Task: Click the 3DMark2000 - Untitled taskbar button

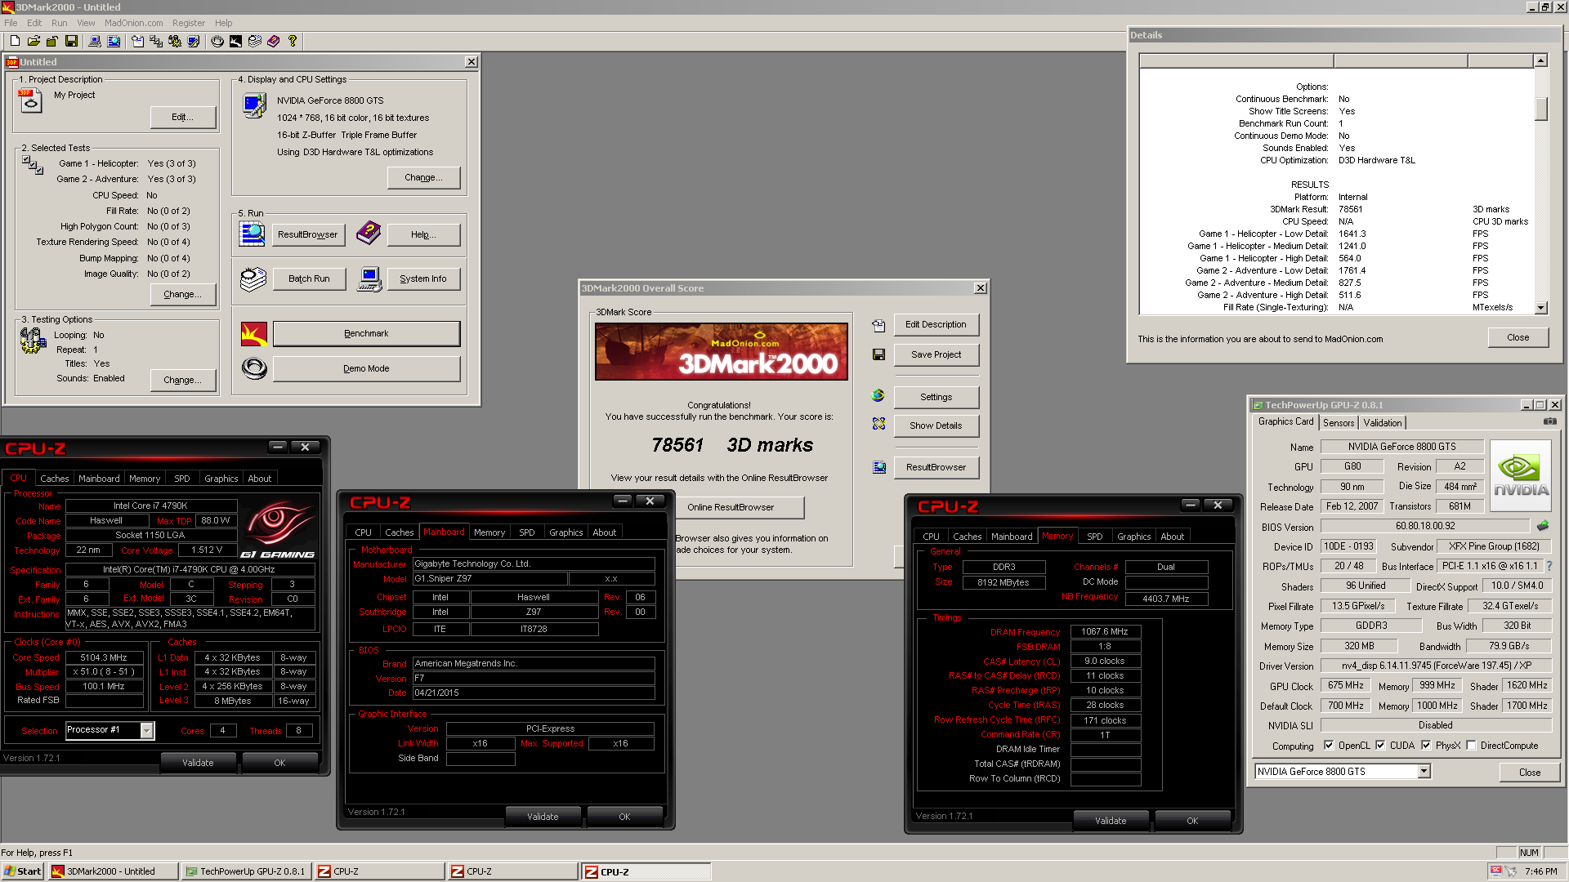Action: click(113, 871)
